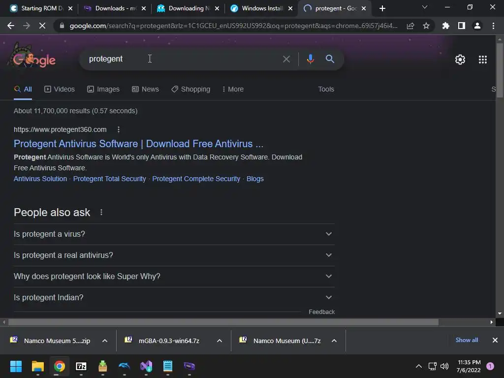
Task: Expand 'Why does protegent look like Super Why?'
Action: click(174, 277)
